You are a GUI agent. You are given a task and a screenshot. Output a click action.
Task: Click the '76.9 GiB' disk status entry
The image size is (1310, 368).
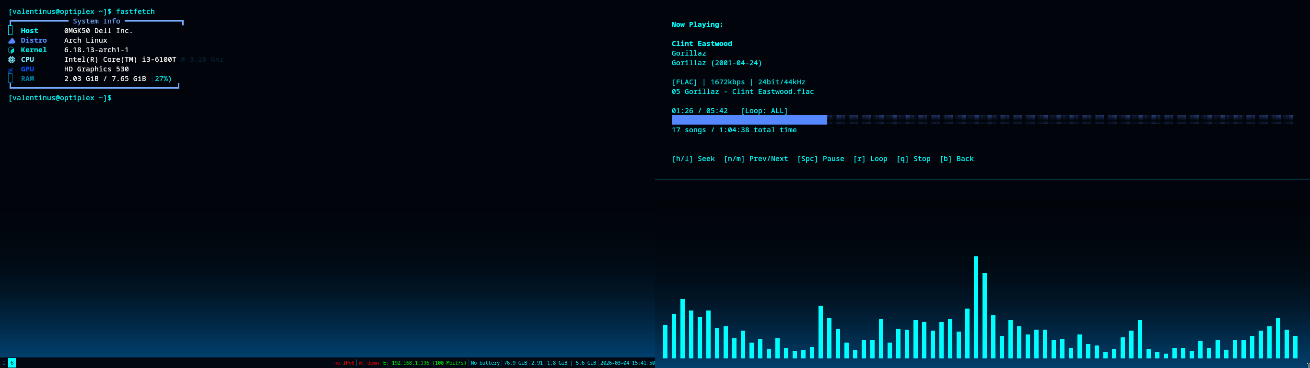point(515,363)
